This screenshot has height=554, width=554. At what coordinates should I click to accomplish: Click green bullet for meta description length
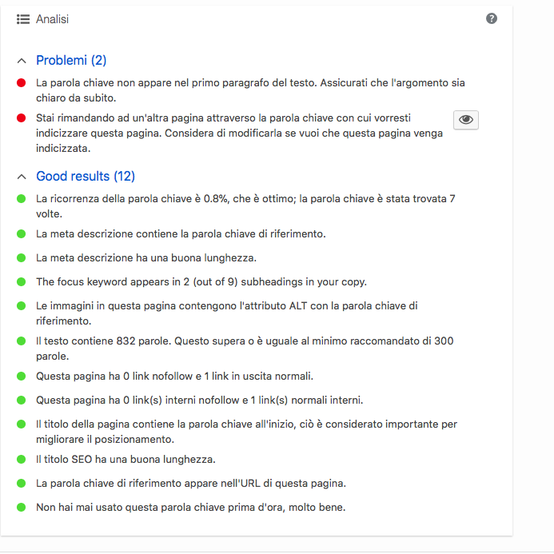[x=22, y=258]
